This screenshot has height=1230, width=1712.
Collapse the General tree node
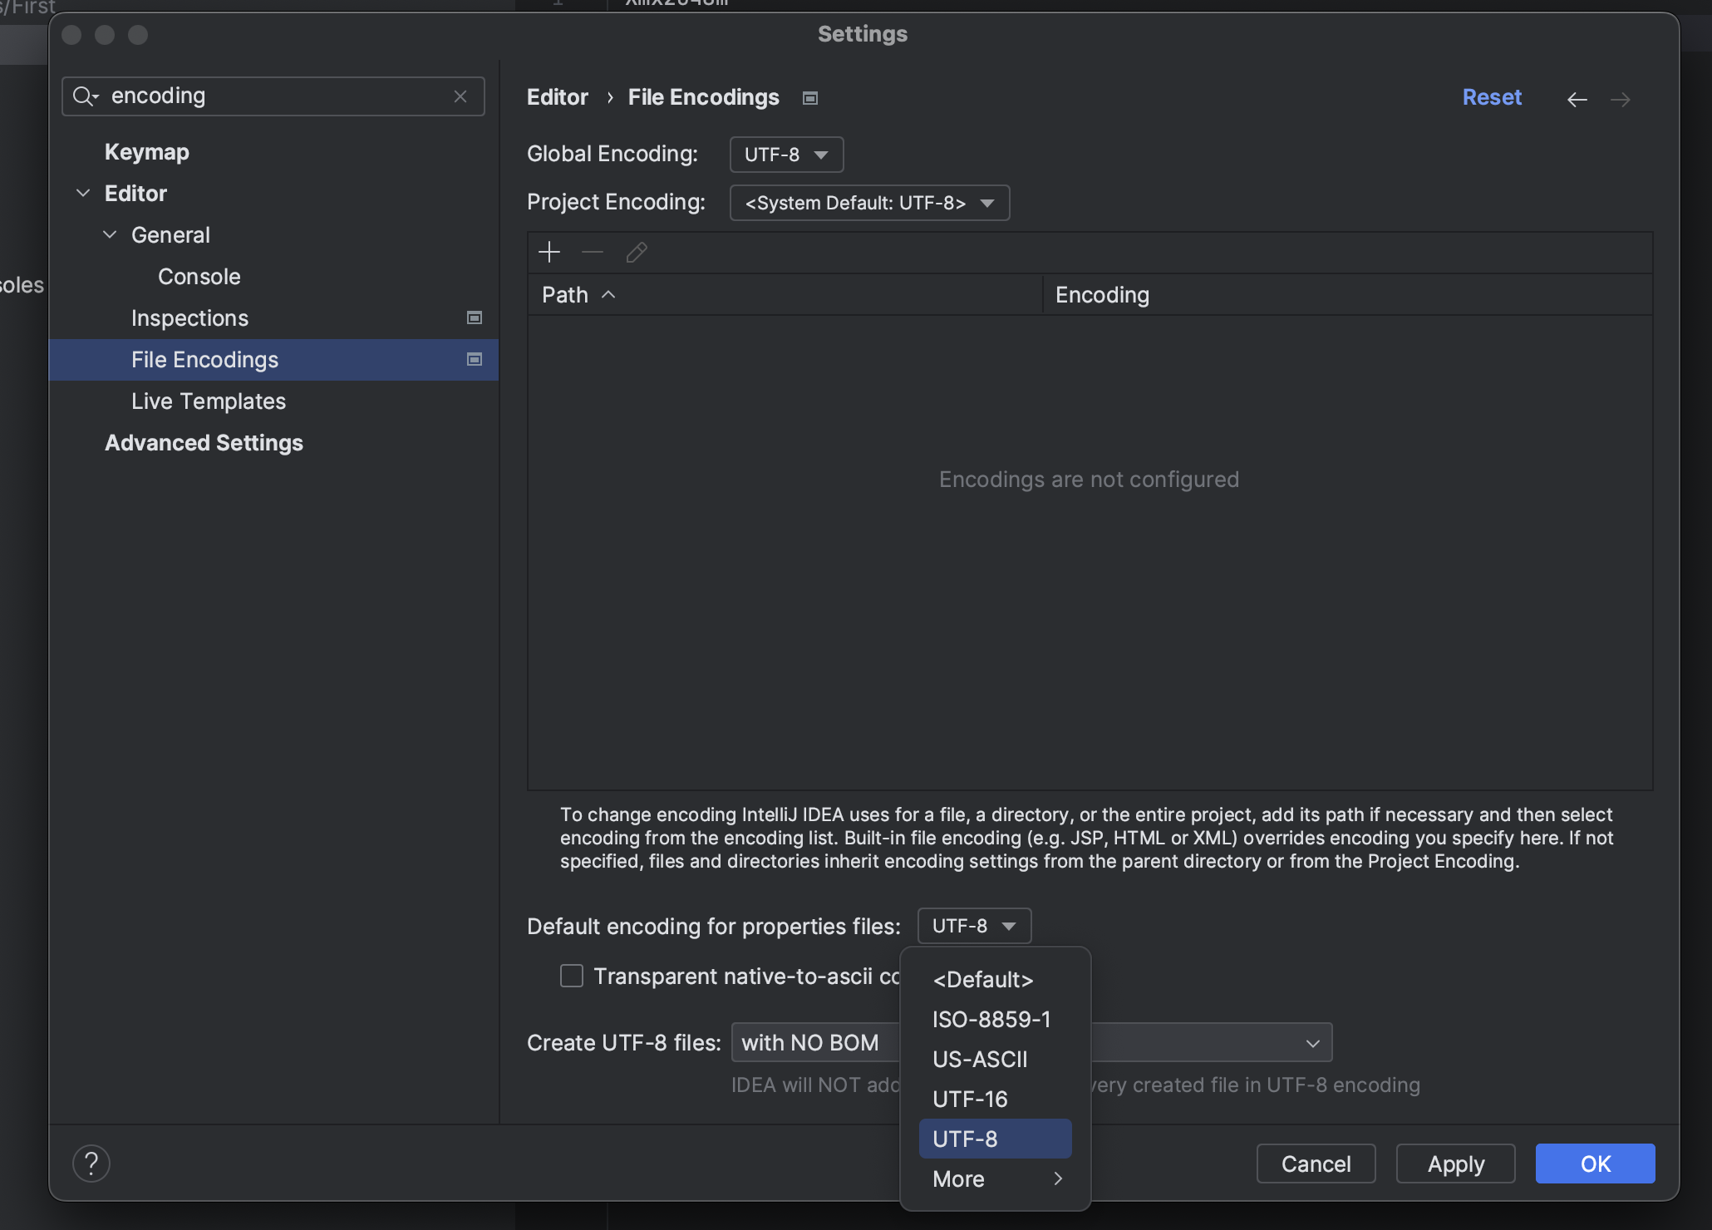110,234
